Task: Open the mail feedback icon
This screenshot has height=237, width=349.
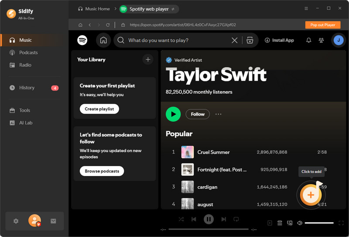Action: tap(53, 221)
